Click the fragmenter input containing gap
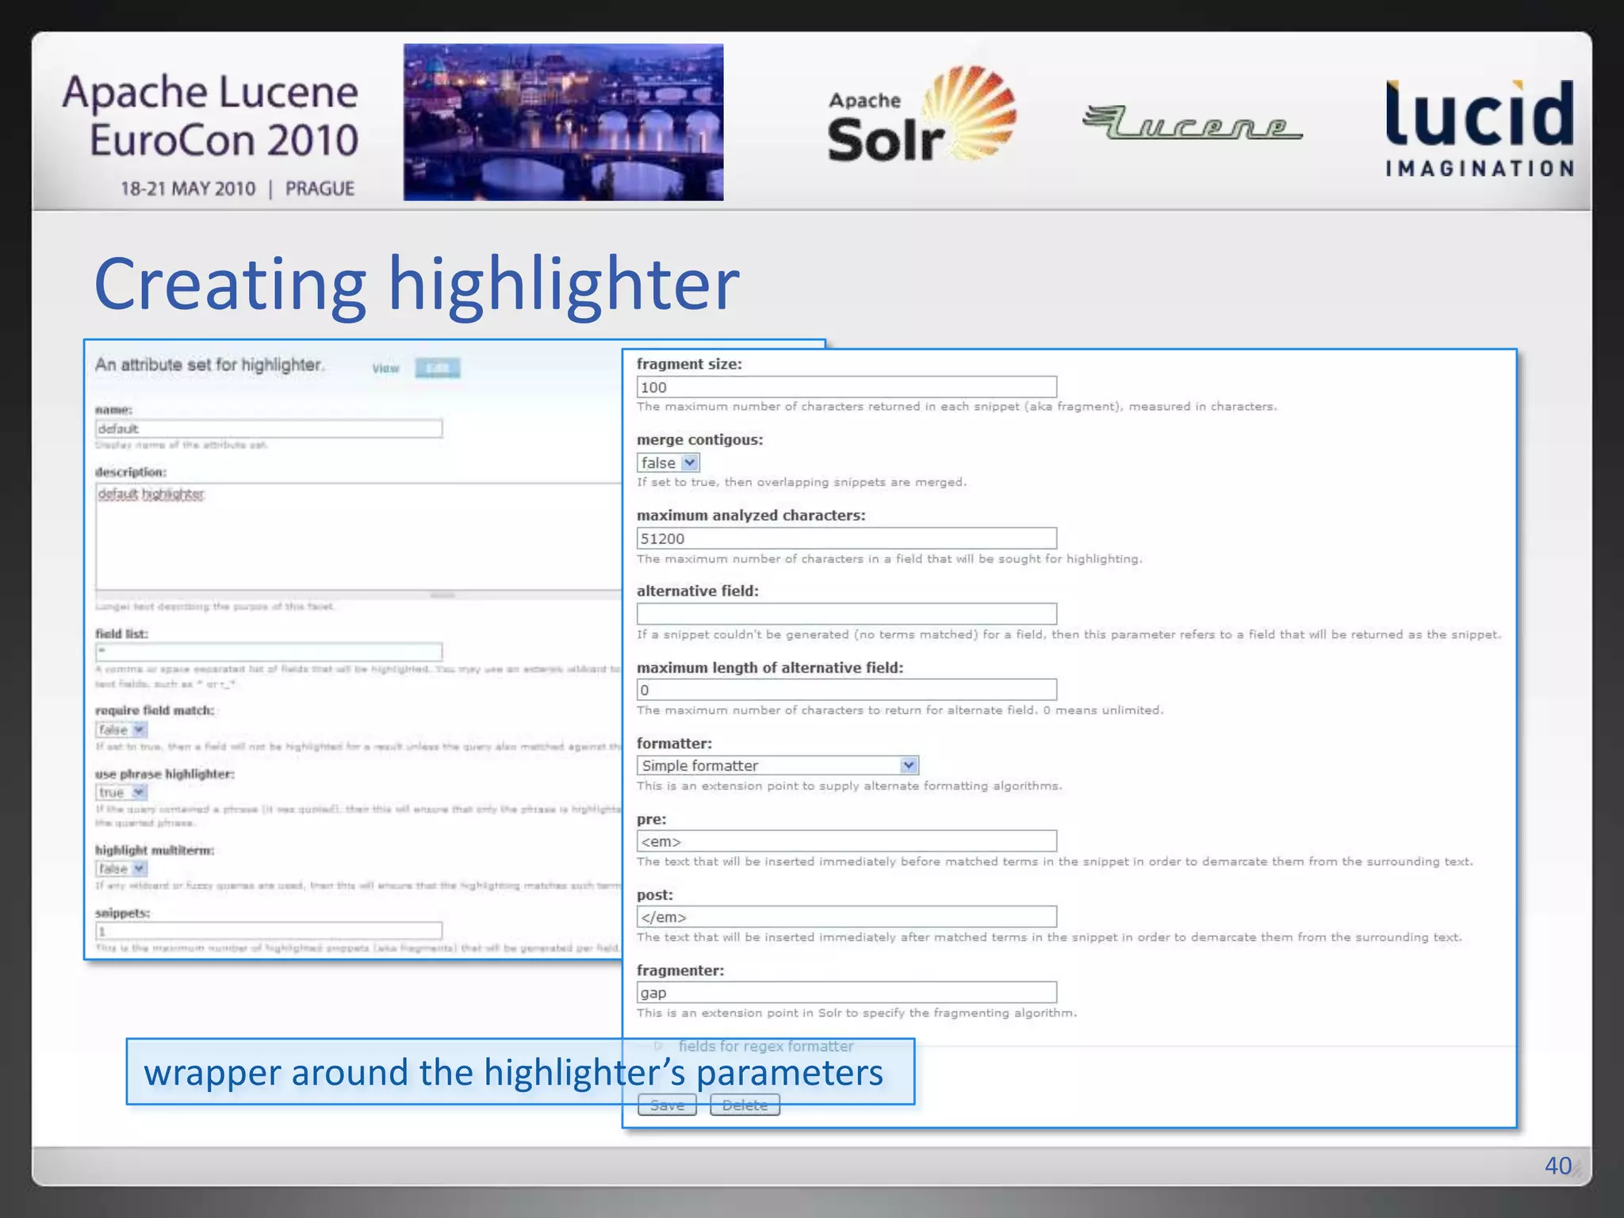Image resolution: width=1624 pixels, height=1218 pixels. [x=846, y=993]
